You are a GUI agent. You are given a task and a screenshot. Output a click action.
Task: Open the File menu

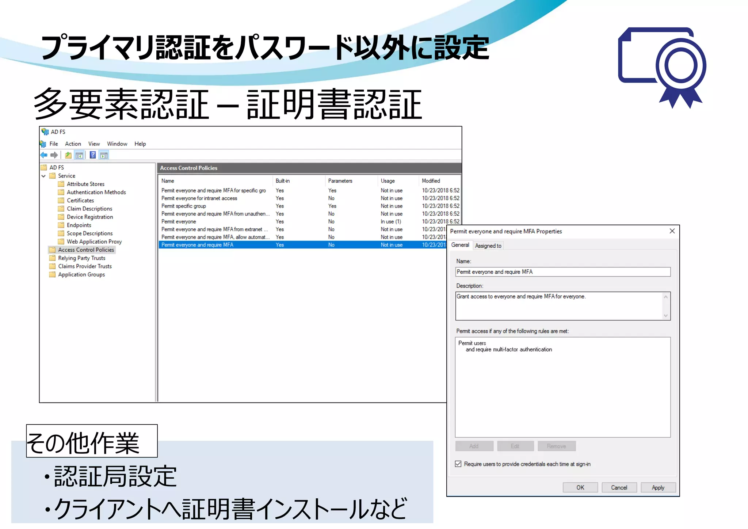point(54,144)
